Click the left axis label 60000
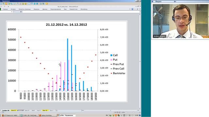The image size is (209, 117). (x=12, y=30)
